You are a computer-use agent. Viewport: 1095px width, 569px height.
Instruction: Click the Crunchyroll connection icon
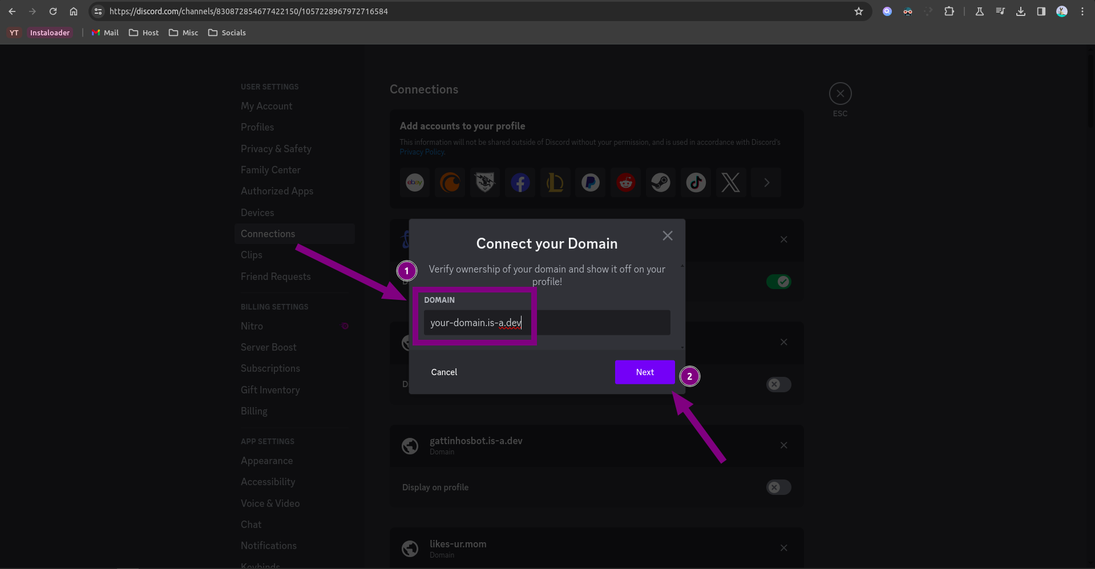pyautogui.click(x=450, y=183)
